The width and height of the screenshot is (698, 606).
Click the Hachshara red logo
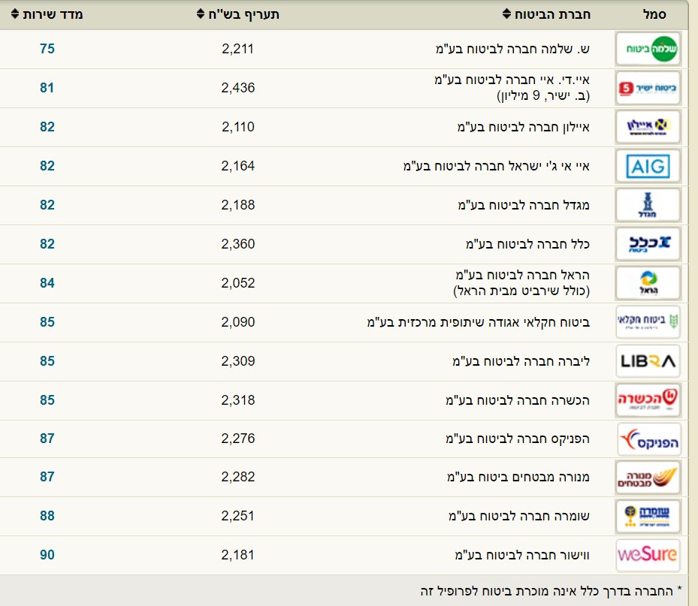tap(648, 400)
